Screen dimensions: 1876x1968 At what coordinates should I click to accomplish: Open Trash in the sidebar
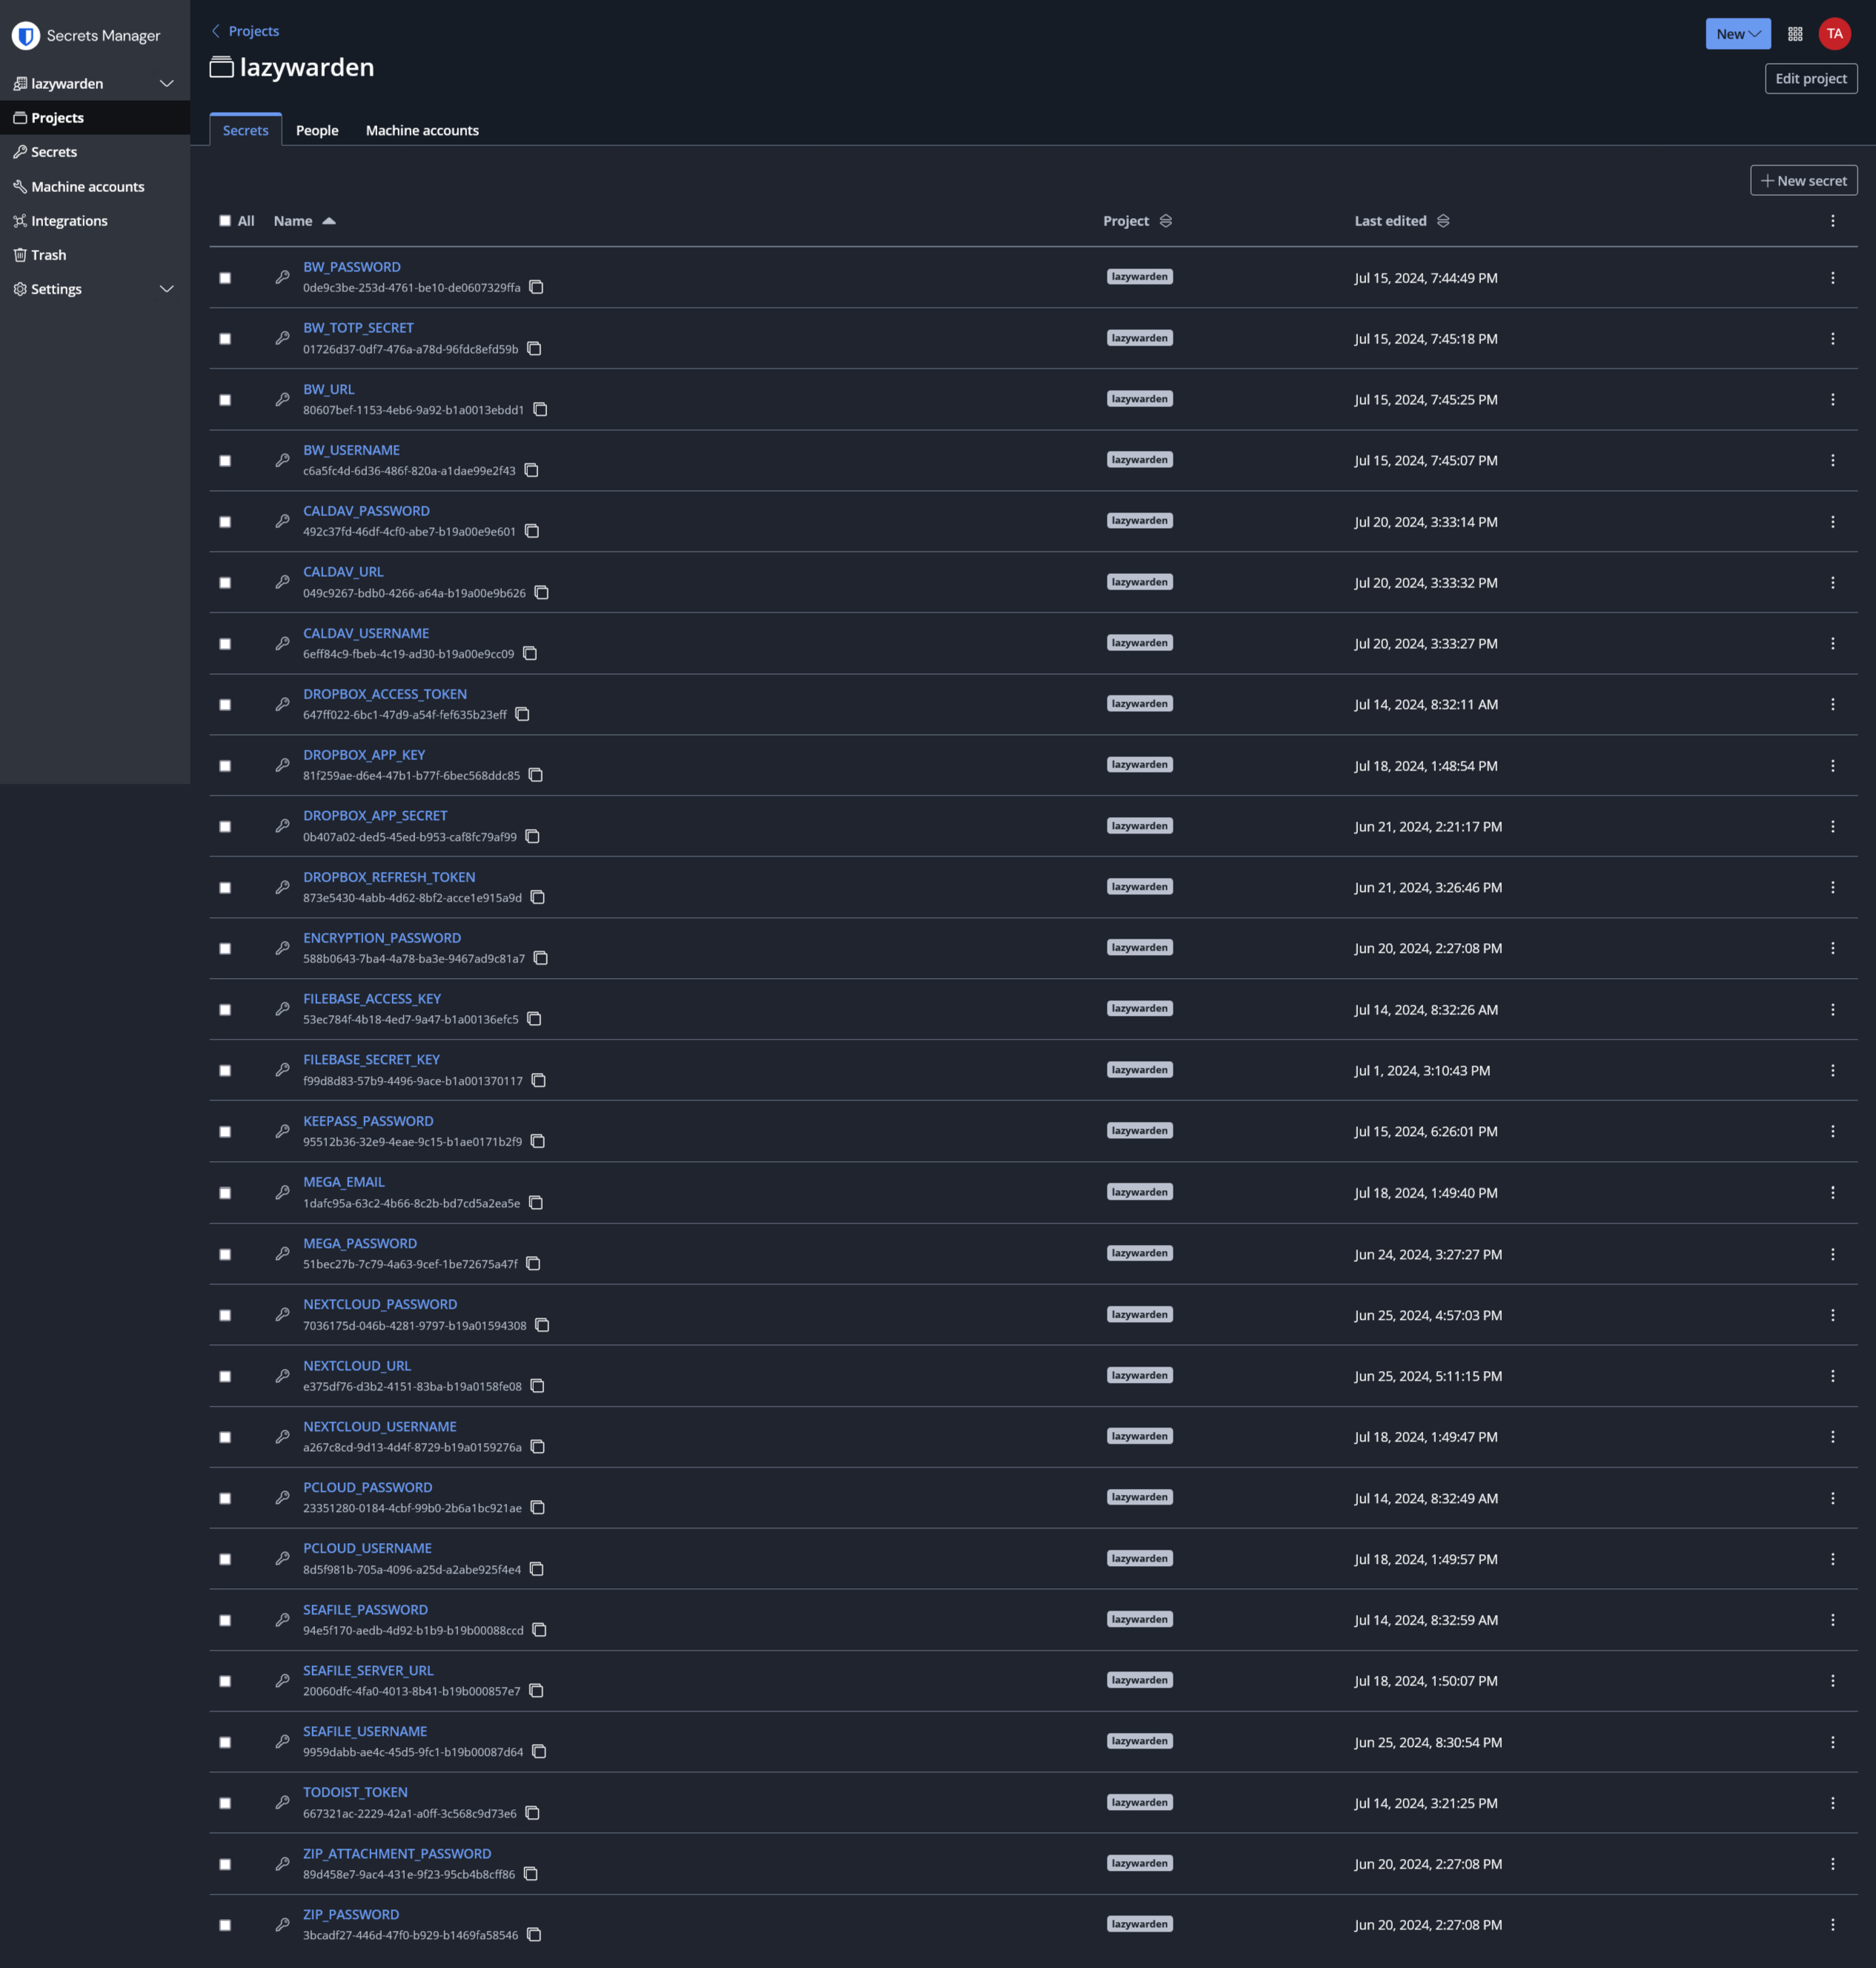tap(48, 255)
